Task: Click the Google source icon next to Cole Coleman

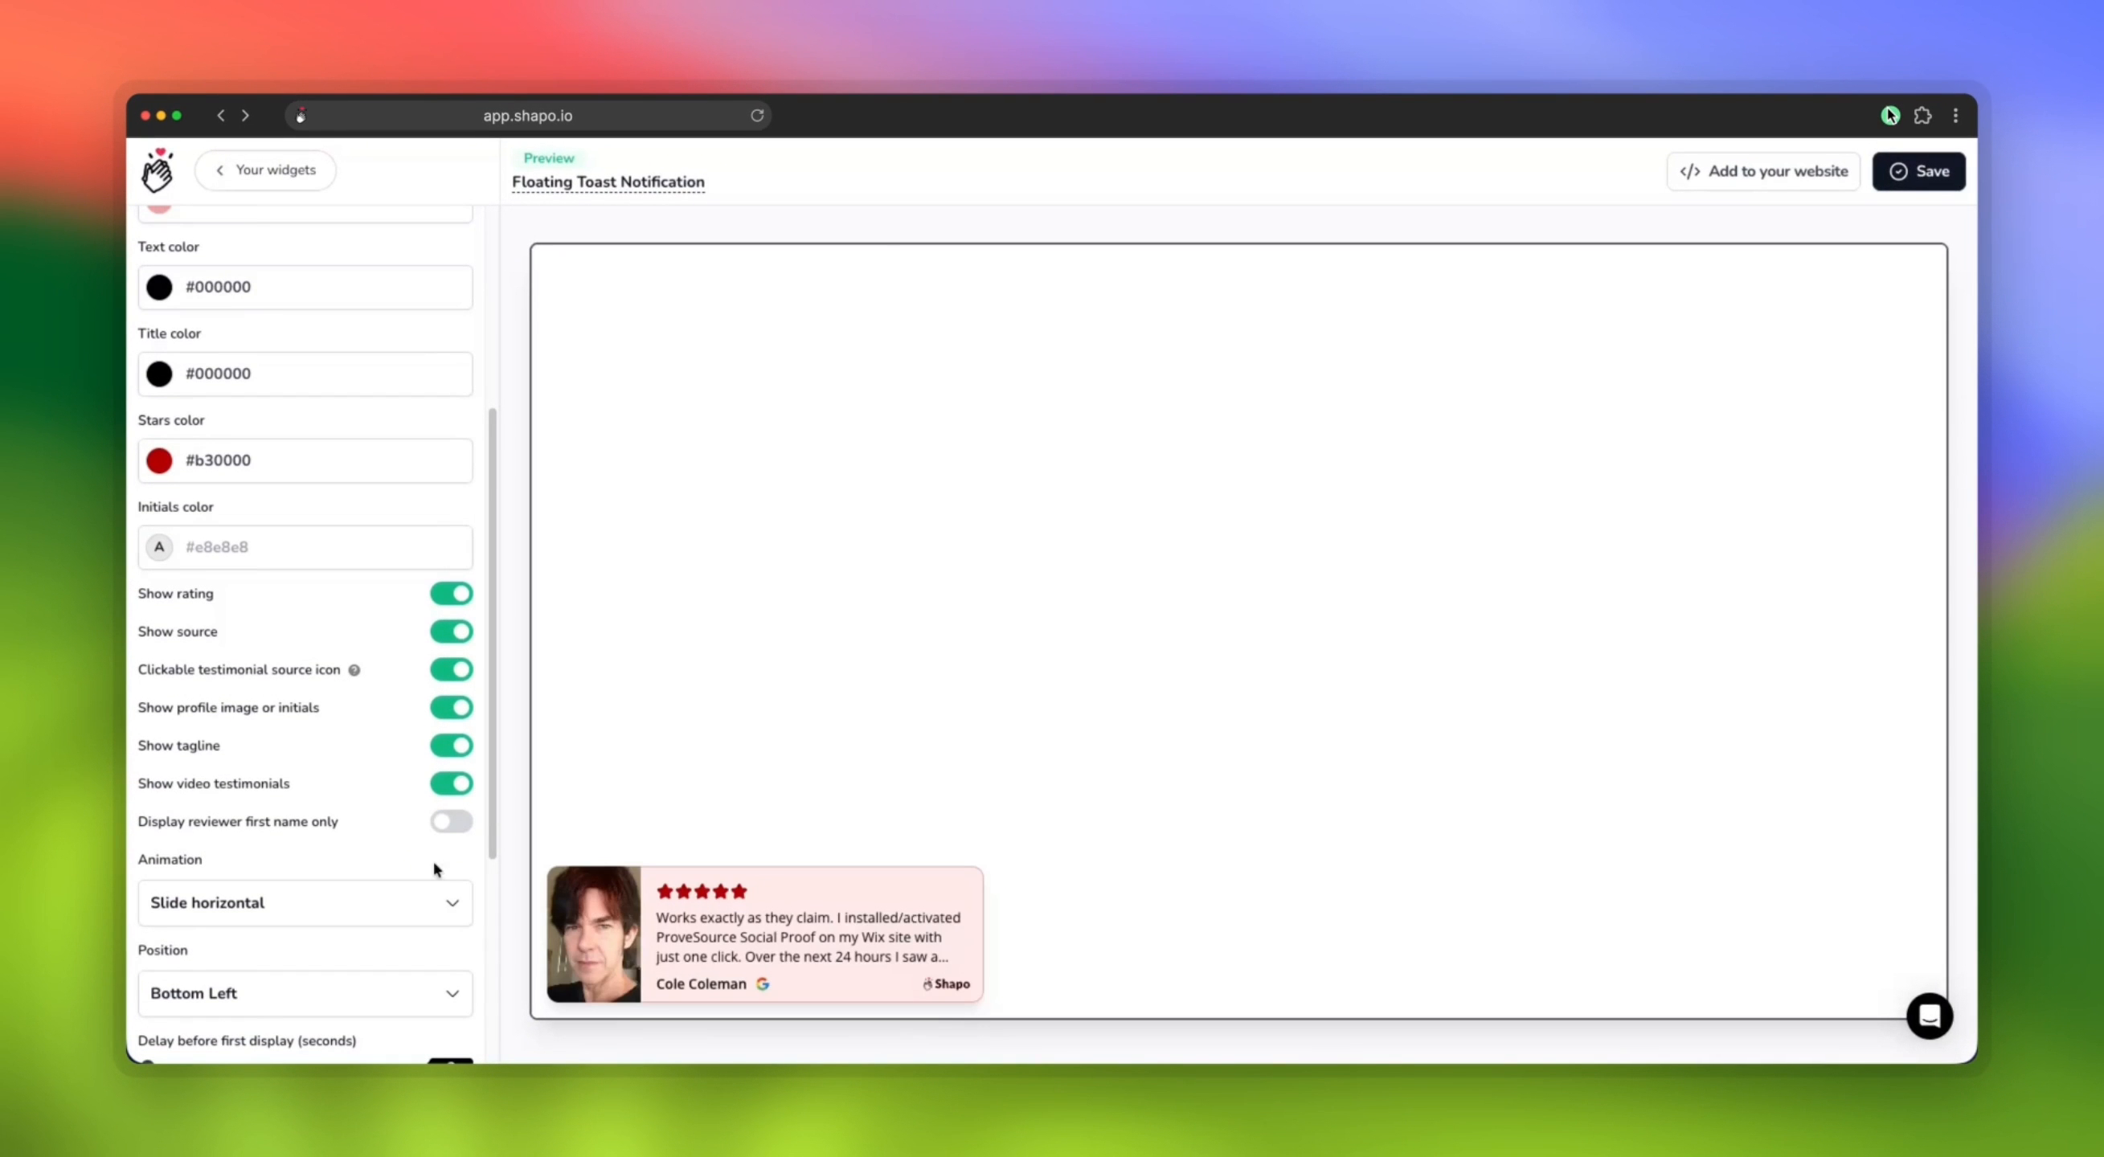Action: pos(763,983)
